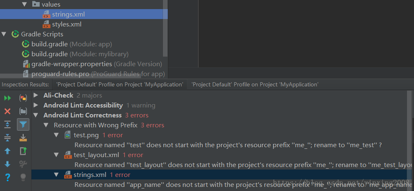Go to previous problem with up arrow
This screenshot has width=414, height=191.
click(x=8, y=151)
